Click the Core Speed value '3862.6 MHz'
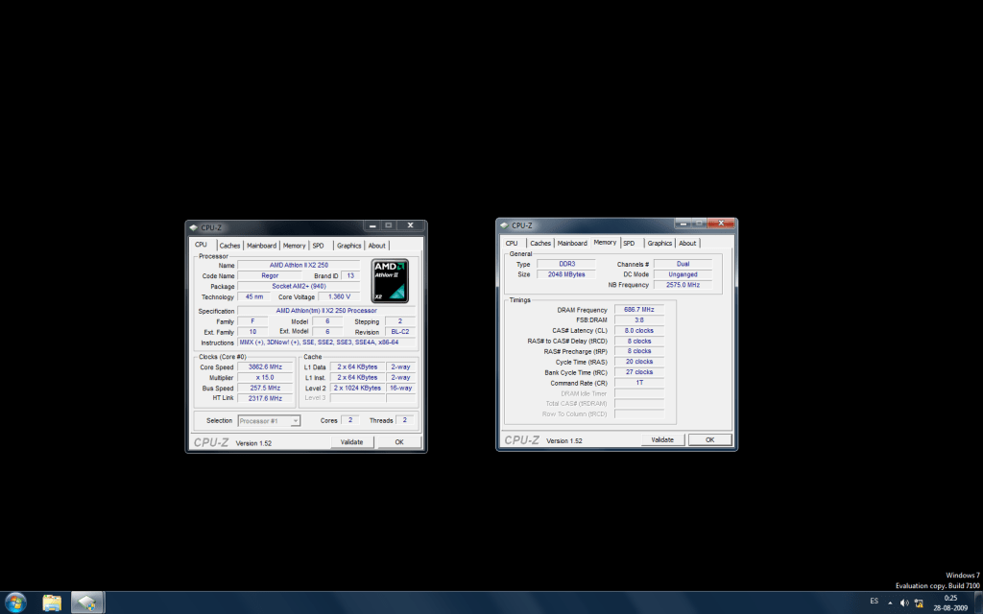This screenshot has width=983, height=614. click(265, 367)
